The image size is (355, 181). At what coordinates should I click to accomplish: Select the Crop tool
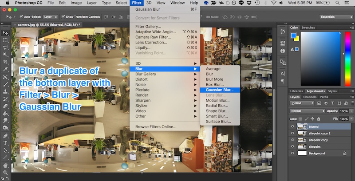(5, 62)
